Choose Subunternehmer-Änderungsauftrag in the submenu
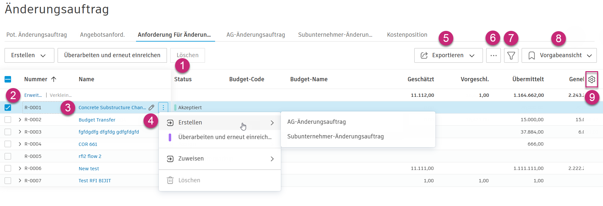Viewport: 603px width, 206px height. [358, 136]
